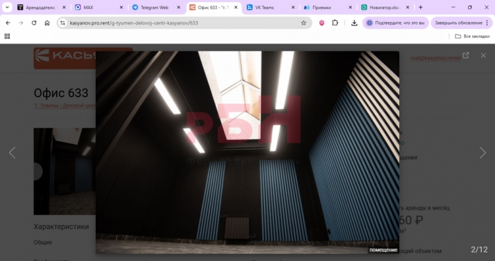The image size is (495, 261).
Task: Switch to VK Teams tab
Action: [271, 7]
